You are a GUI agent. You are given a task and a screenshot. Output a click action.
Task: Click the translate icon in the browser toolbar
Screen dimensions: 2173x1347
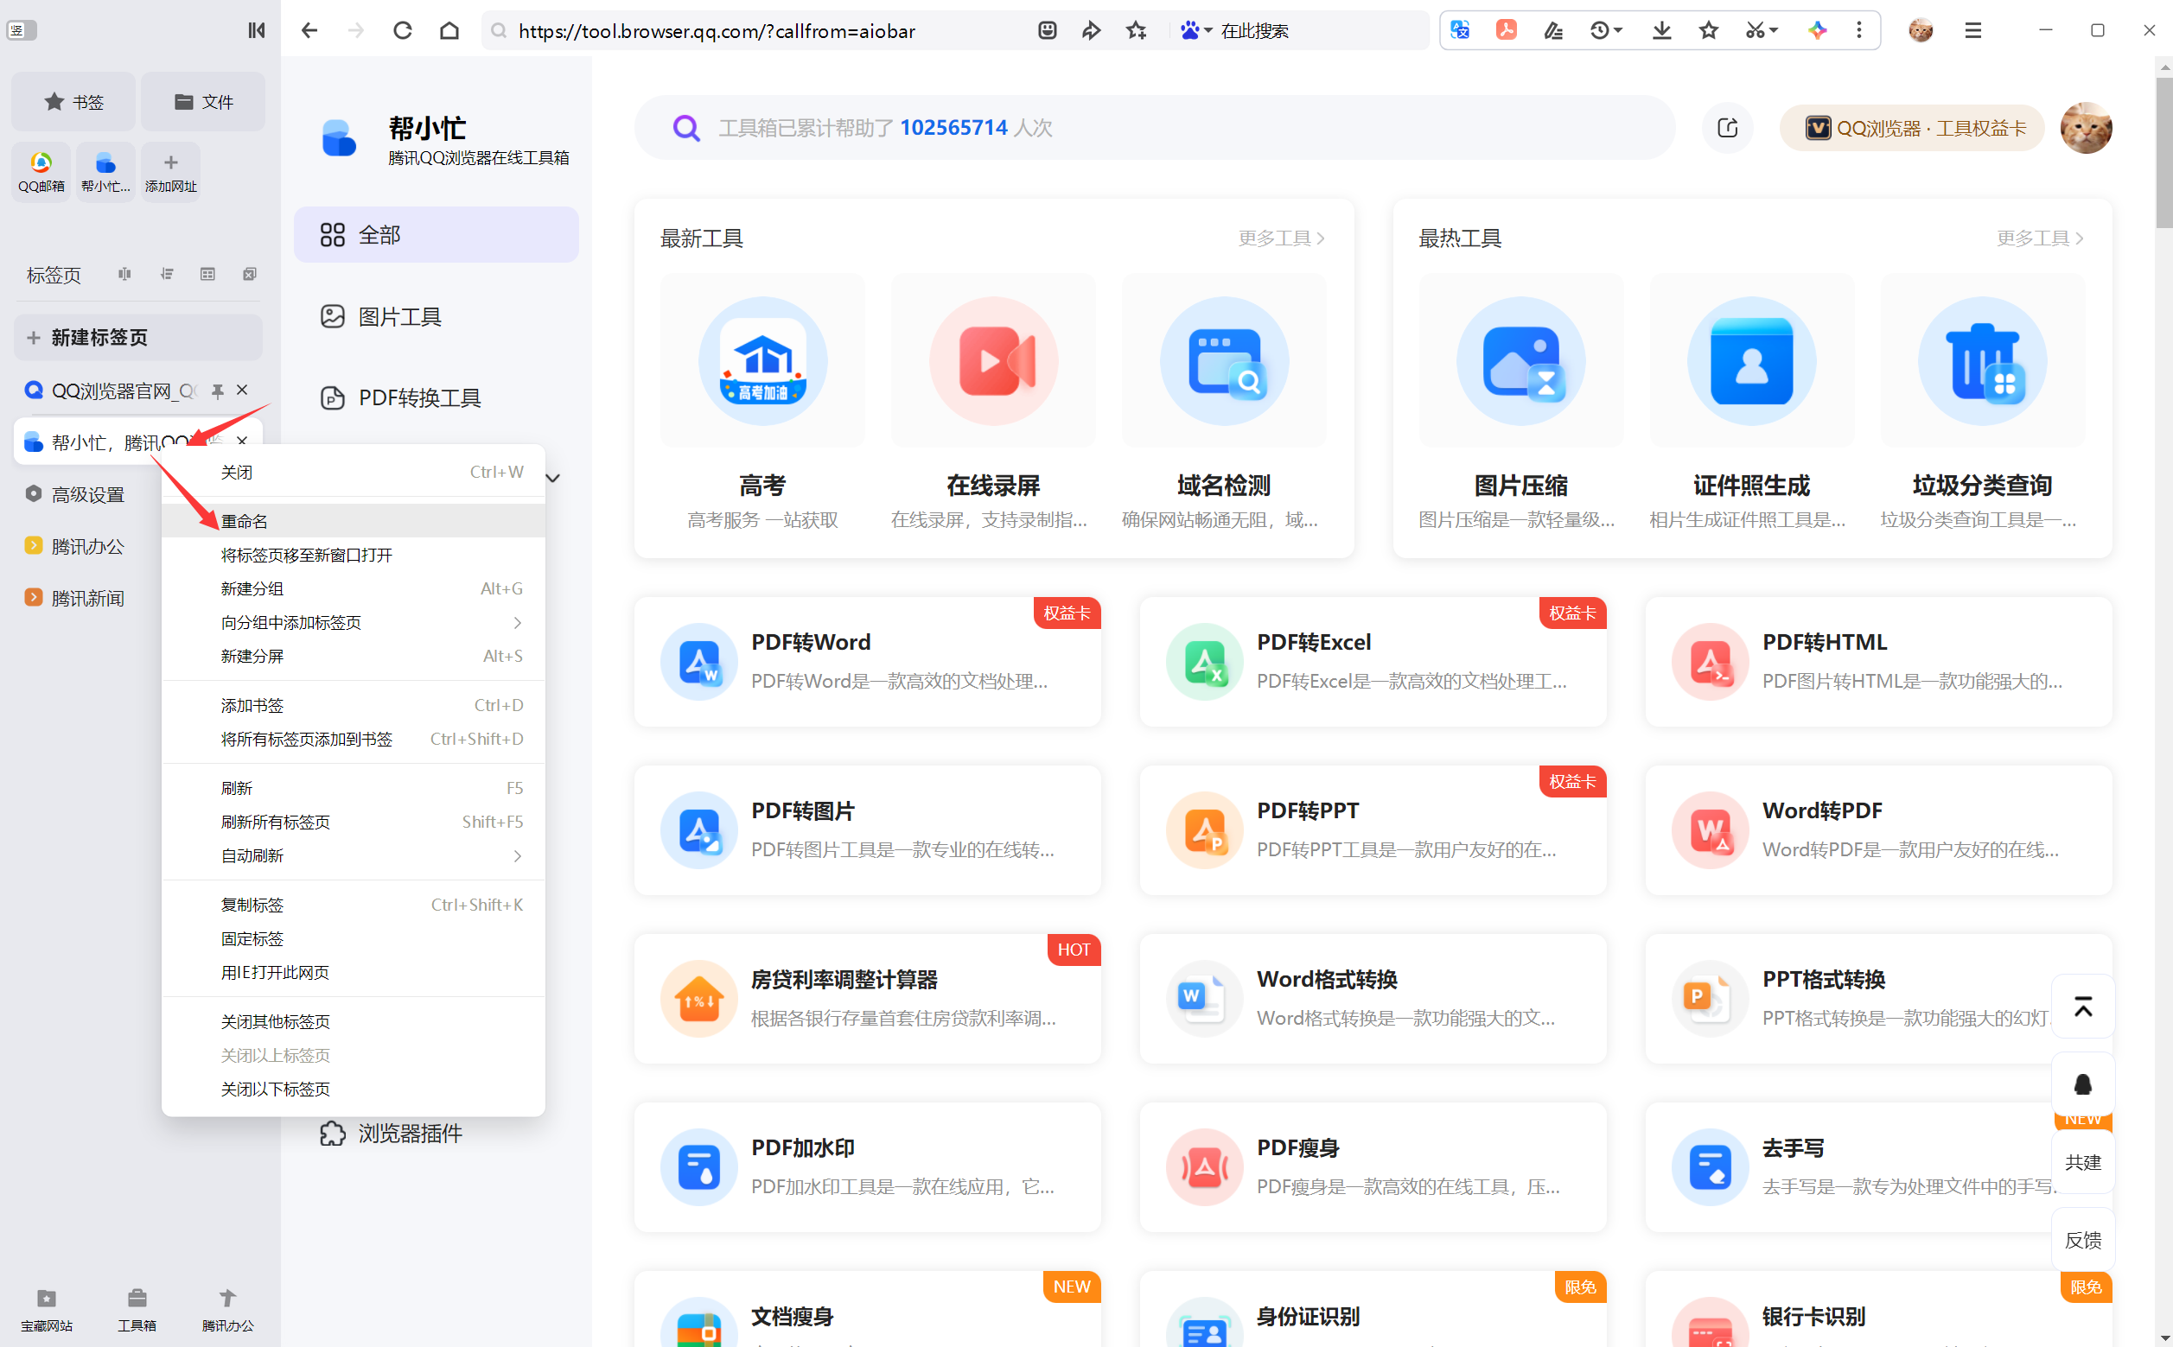coord(1459,29)
